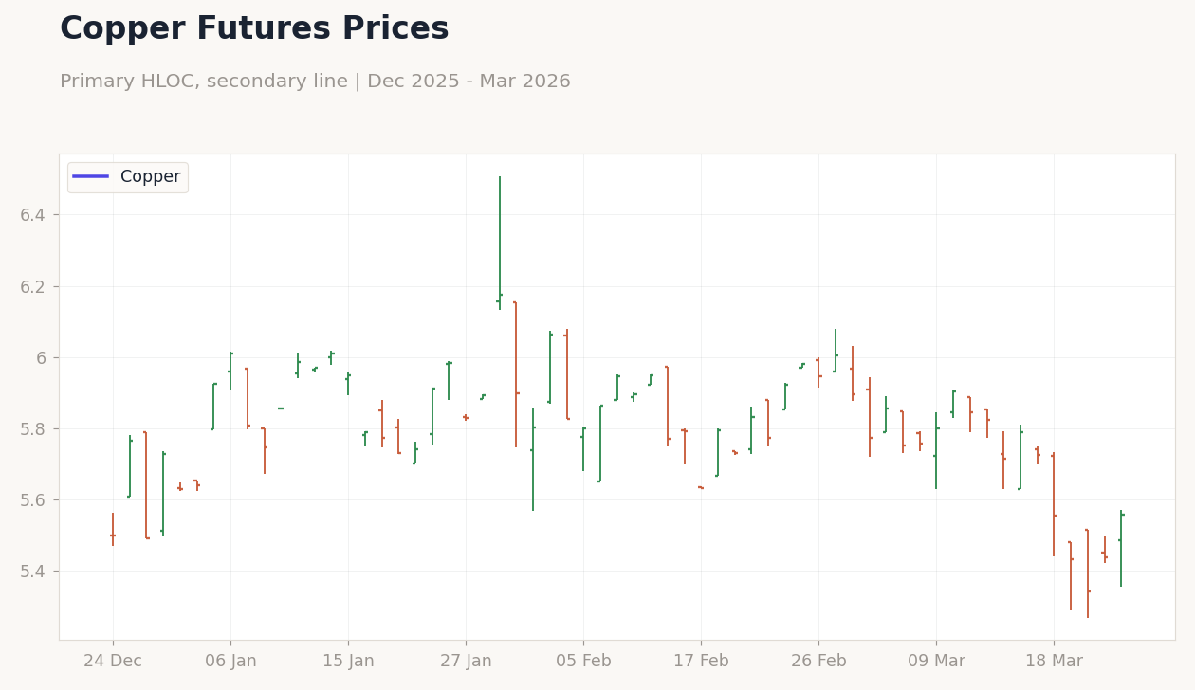Click the 27 Jan x-axis label
1195x690 pixels.
[x=466, y=662]
